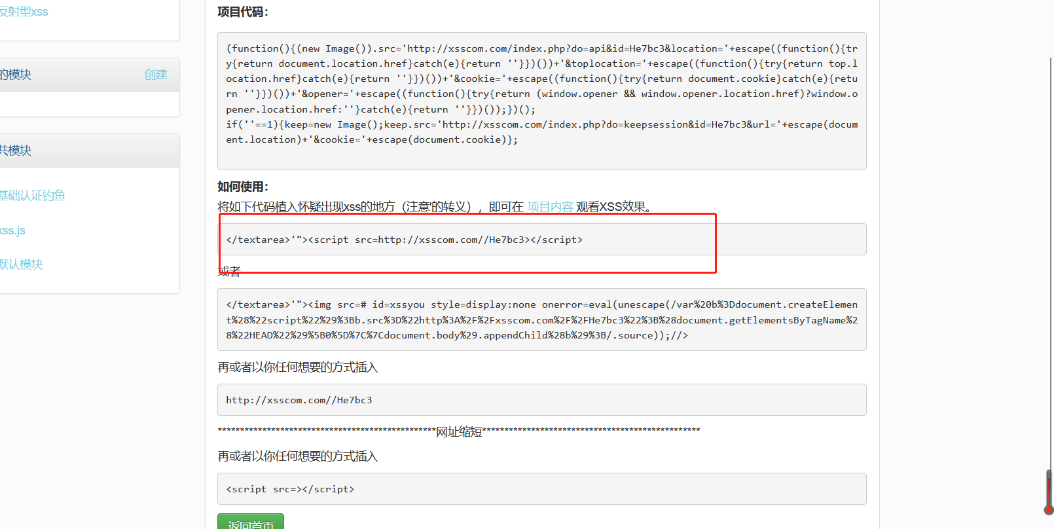1054x529 pixels.
Task: Open the 基础认证钓鱼 module link
Action: [32, 195]
